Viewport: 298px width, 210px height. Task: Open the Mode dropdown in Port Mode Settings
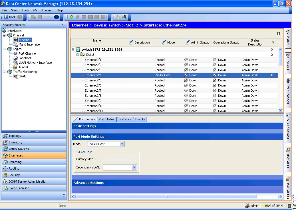[x=122, y=144]
